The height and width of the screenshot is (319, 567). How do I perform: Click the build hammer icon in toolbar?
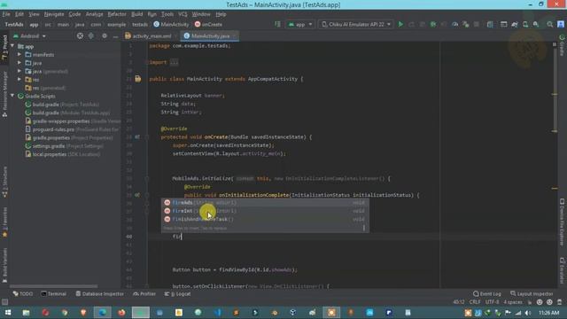pyautogui.click(x=277, y=24)
